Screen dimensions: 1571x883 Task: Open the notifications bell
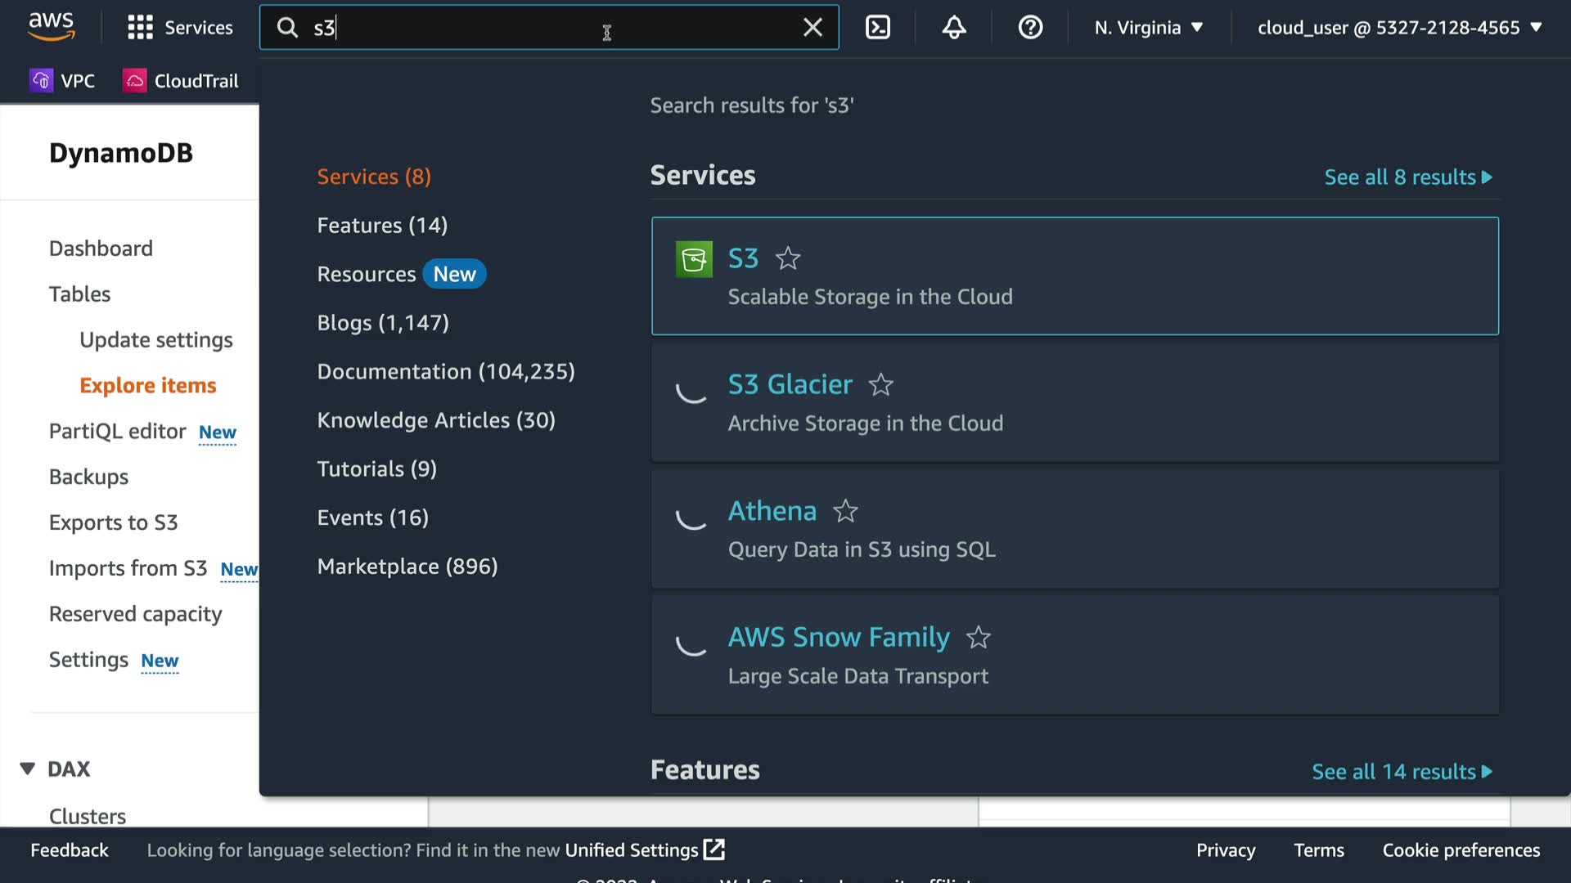click(953, 28)
